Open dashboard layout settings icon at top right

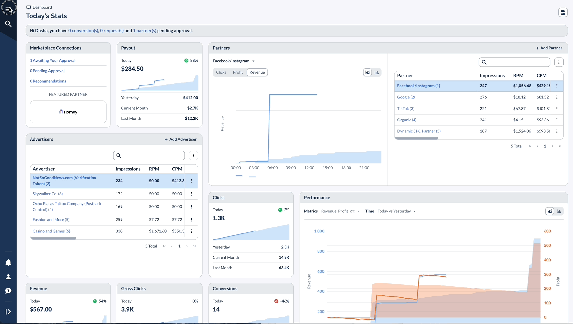[x=563, y=12]
